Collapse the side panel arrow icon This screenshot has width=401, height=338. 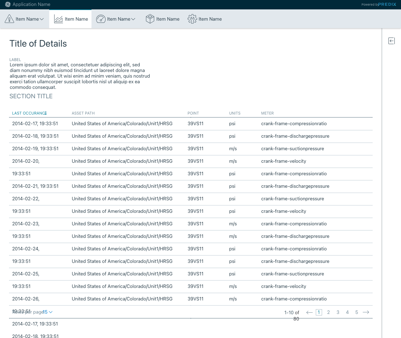click(x=392, y=41)
